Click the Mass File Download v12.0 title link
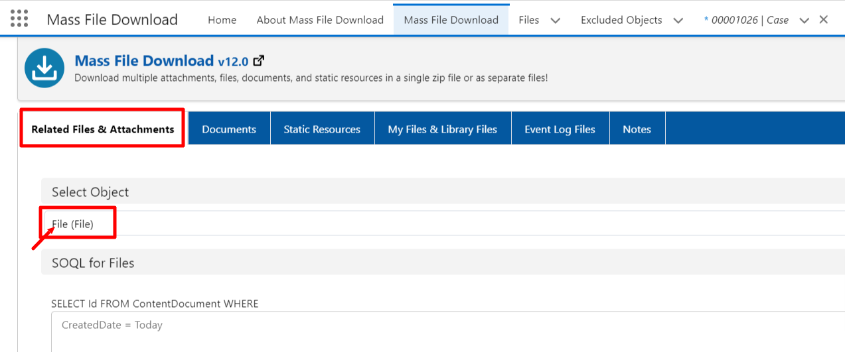Viewport: 845px width, 352px height. point(161,60)
